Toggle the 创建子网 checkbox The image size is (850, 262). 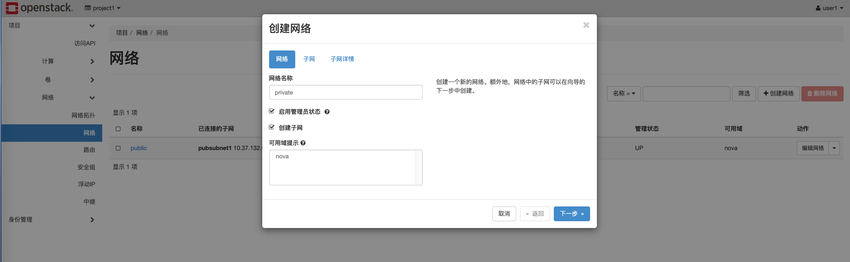[271, 128]
